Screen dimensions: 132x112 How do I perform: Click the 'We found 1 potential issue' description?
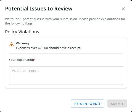pyautogui.click(x=65, y=21)
